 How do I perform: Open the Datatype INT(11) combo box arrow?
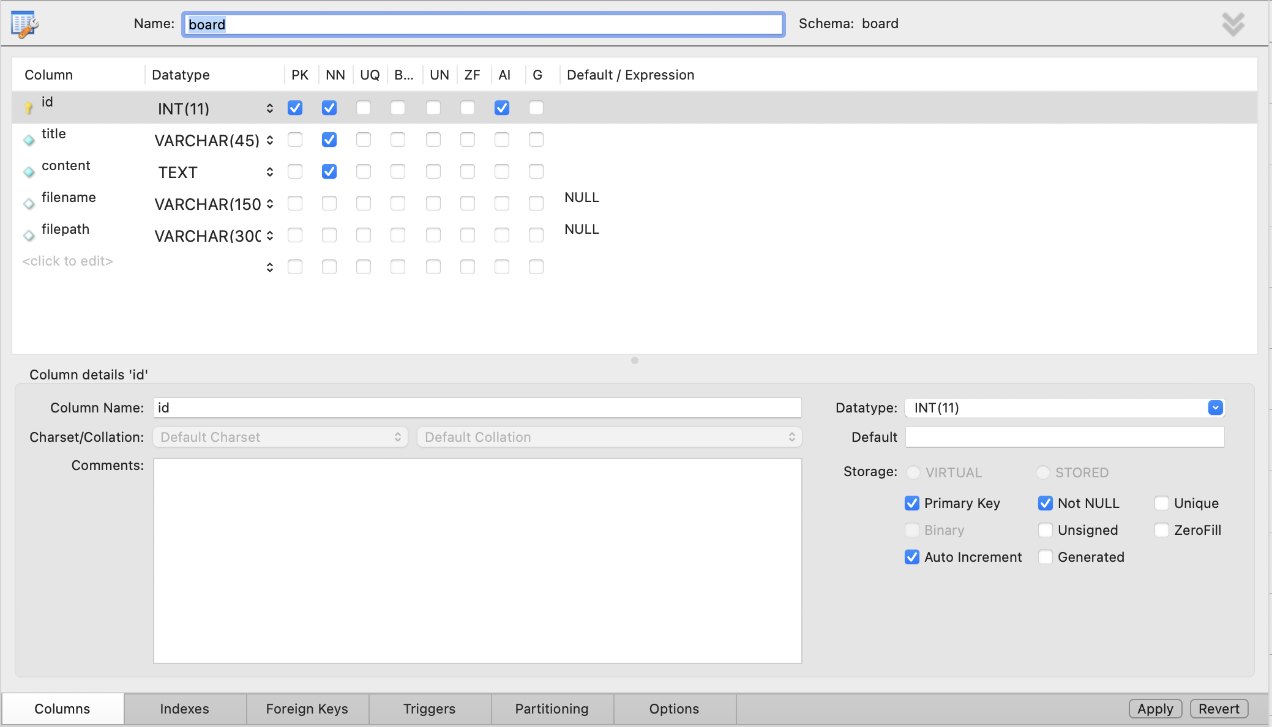click(x=1215, y=408)
